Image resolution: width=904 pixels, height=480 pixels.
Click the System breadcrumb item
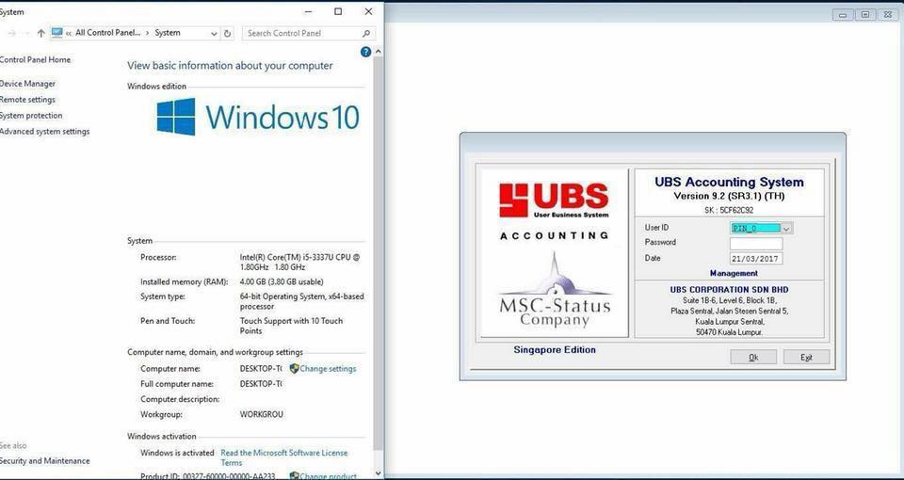pyautogui.click(x=168, y=33)
